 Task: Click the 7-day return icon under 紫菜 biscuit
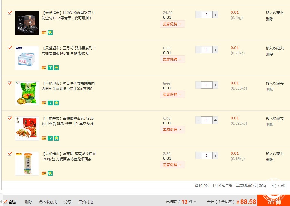[50, 103]
